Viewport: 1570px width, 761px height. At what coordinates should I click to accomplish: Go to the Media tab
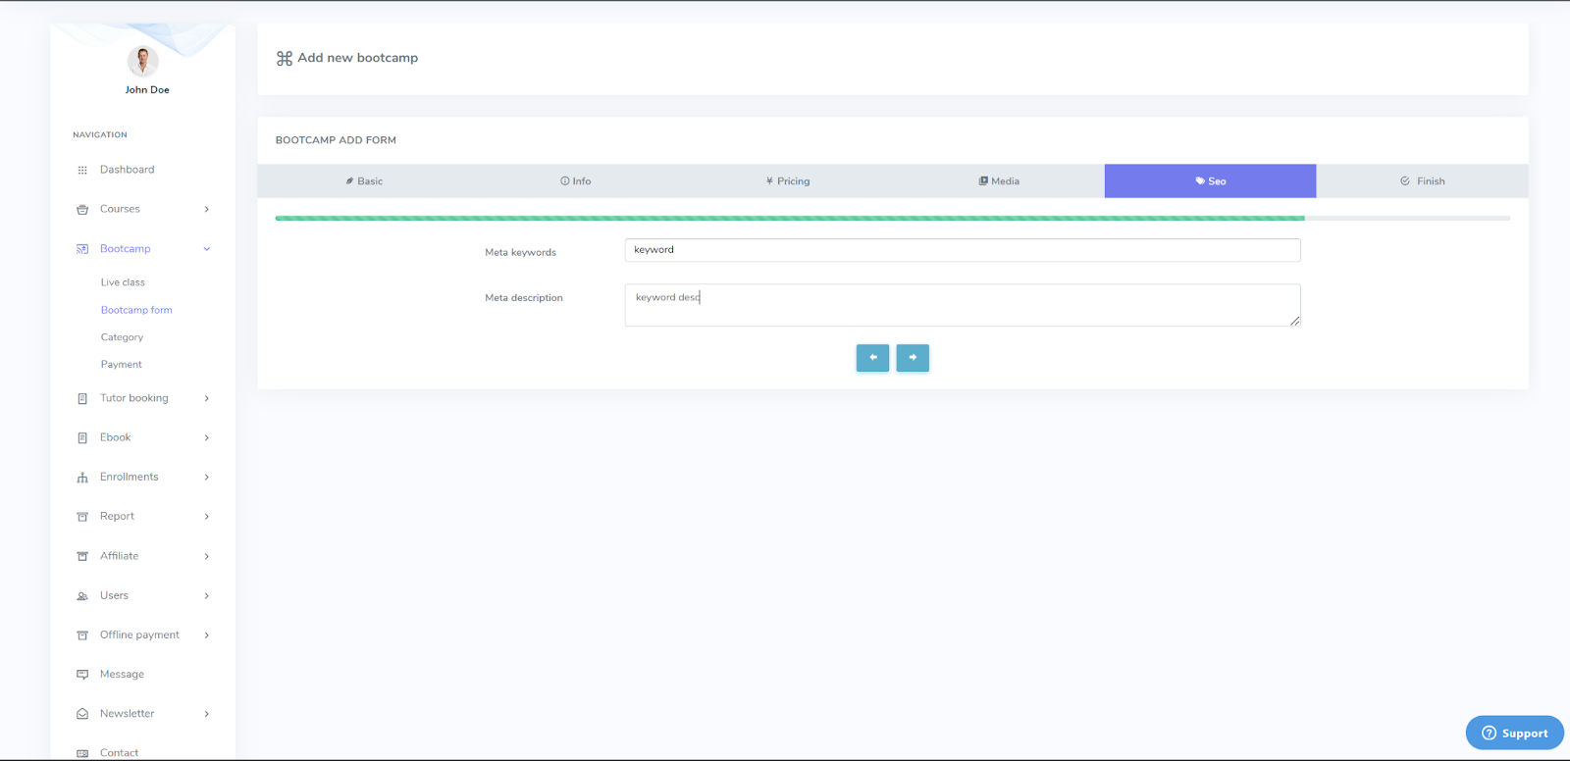(x=999, y=181)
